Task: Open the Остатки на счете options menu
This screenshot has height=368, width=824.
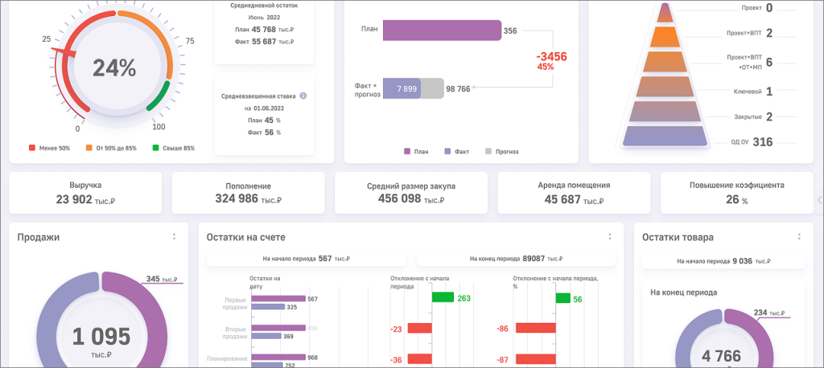Action: point(609,237)
